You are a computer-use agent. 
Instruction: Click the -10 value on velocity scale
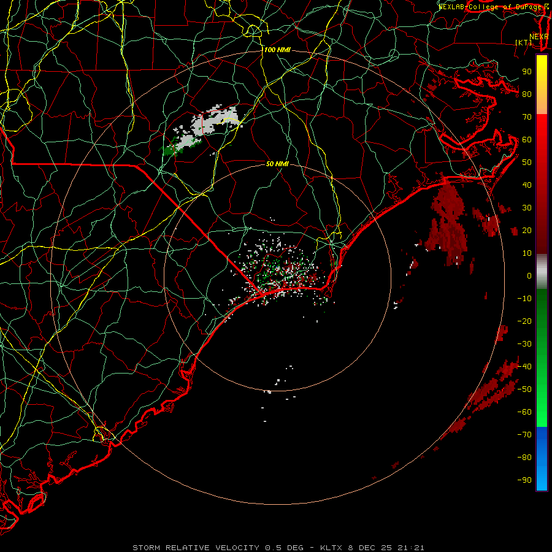click(x=524, y=299)
